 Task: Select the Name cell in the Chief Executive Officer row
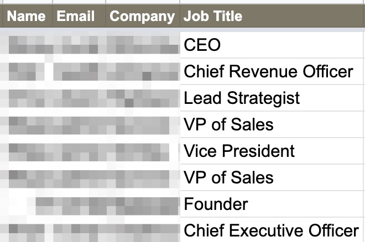27,230
